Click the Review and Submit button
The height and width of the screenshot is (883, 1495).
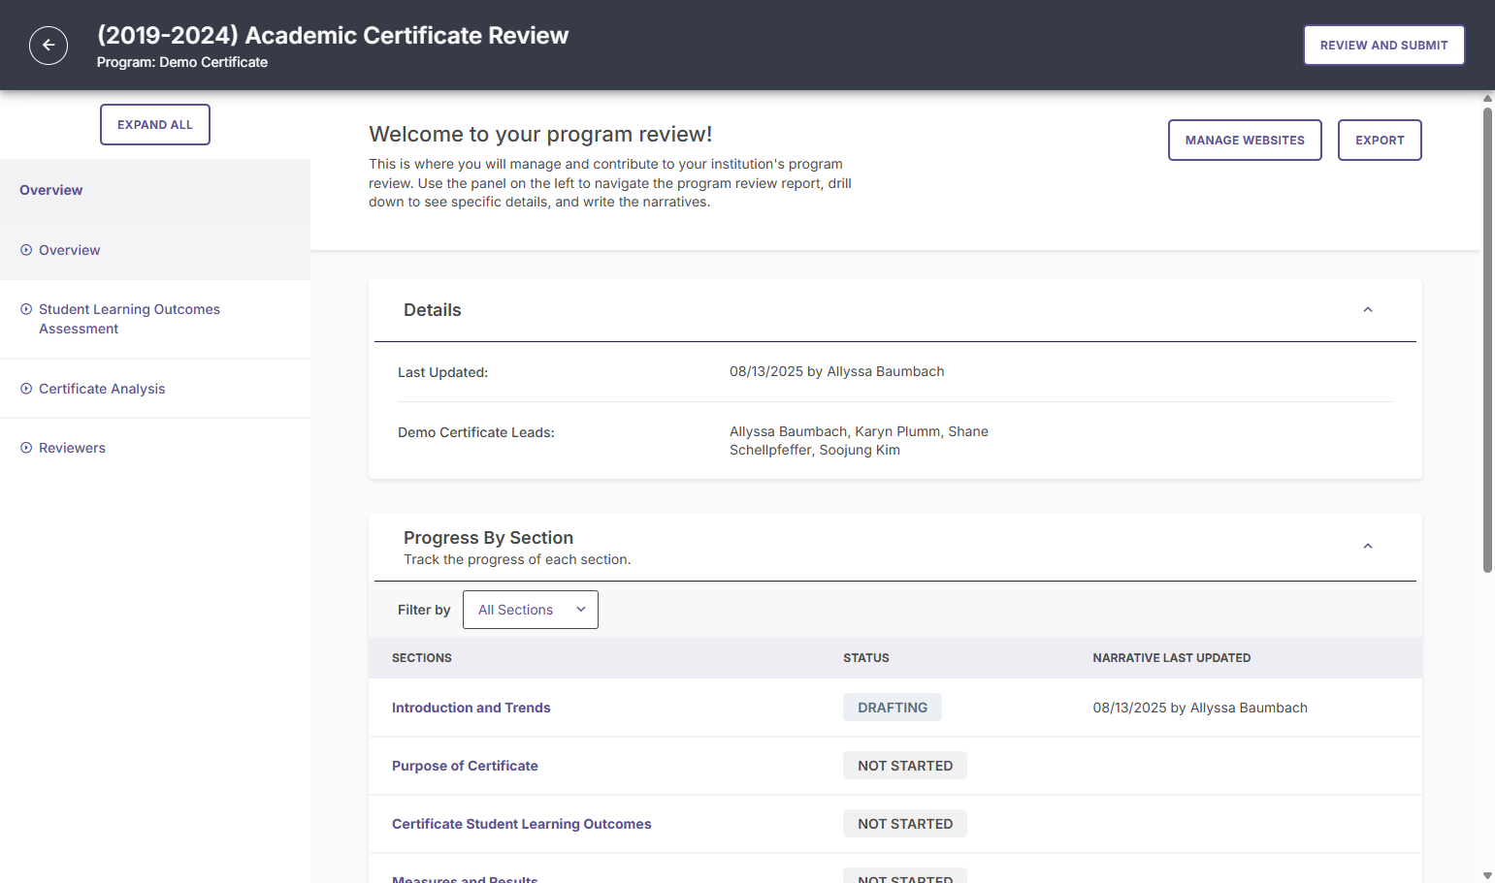click(1383, 46)
